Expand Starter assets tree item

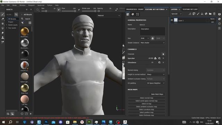pos(7,25)
